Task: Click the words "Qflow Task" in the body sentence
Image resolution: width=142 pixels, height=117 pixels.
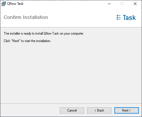Action: pos(51,33)
